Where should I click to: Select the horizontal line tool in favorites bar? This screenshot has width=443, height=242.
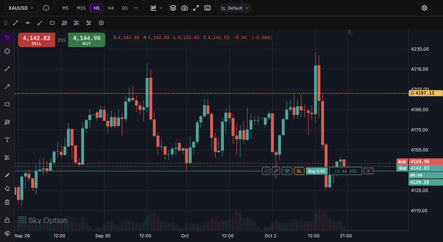tap(28, 23)
